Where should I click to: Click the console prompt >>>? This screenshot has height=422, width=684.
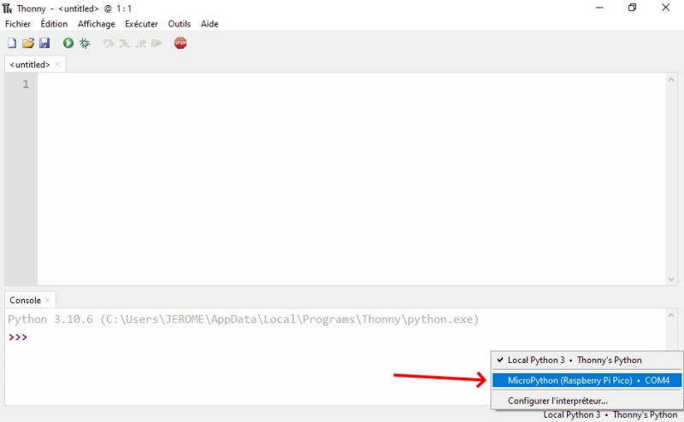(18, 337)
